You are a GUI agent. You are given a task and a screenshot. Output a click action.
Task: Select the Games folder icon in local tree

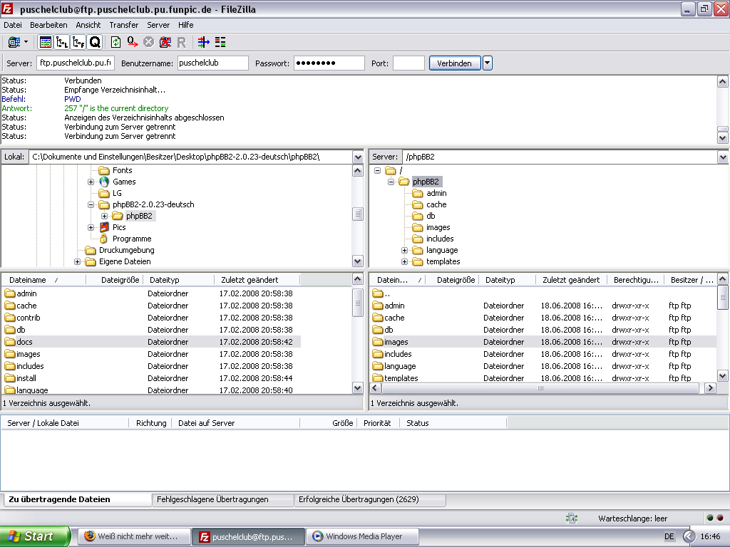pyautogui.click(x=104, y=182)
